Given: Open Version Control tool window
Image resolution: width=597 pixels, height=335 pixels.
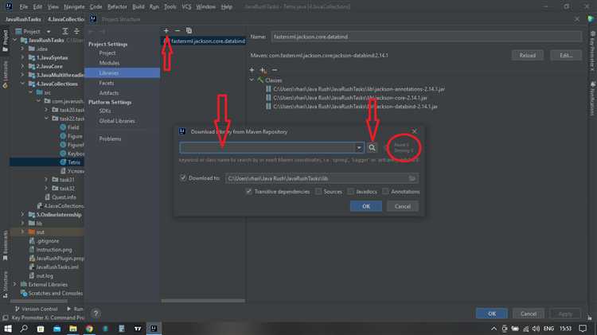Looking at the screenshot, I should pos(36,309).
